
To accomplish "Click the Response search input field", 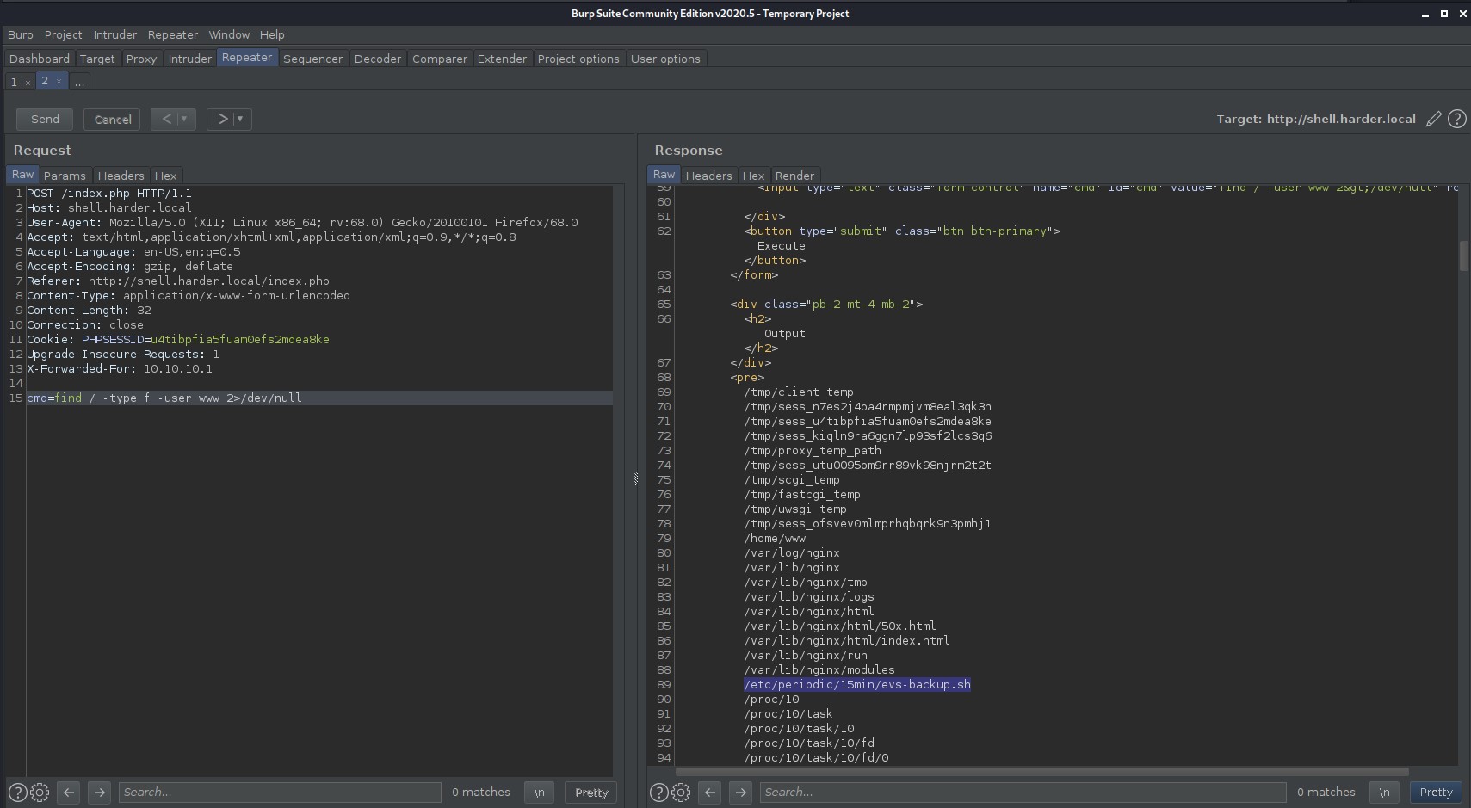I will (x=1023, y=793).
